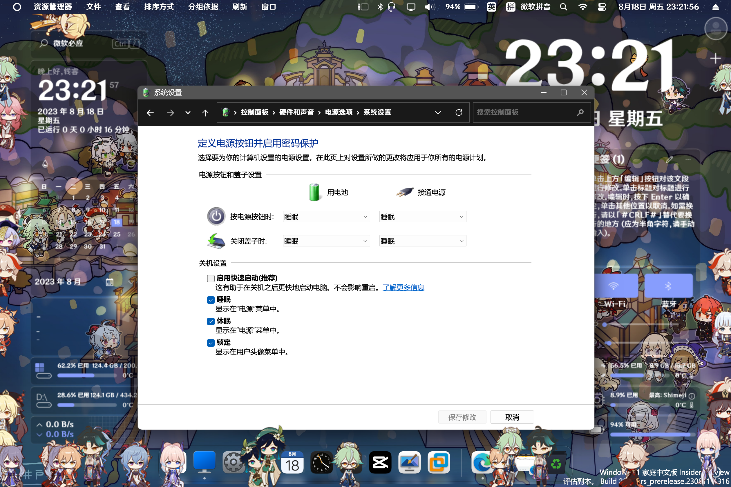Click the eject icon in the menu bar
The image size is (731, 487).
pyautogui.click(x=715, y=7)
